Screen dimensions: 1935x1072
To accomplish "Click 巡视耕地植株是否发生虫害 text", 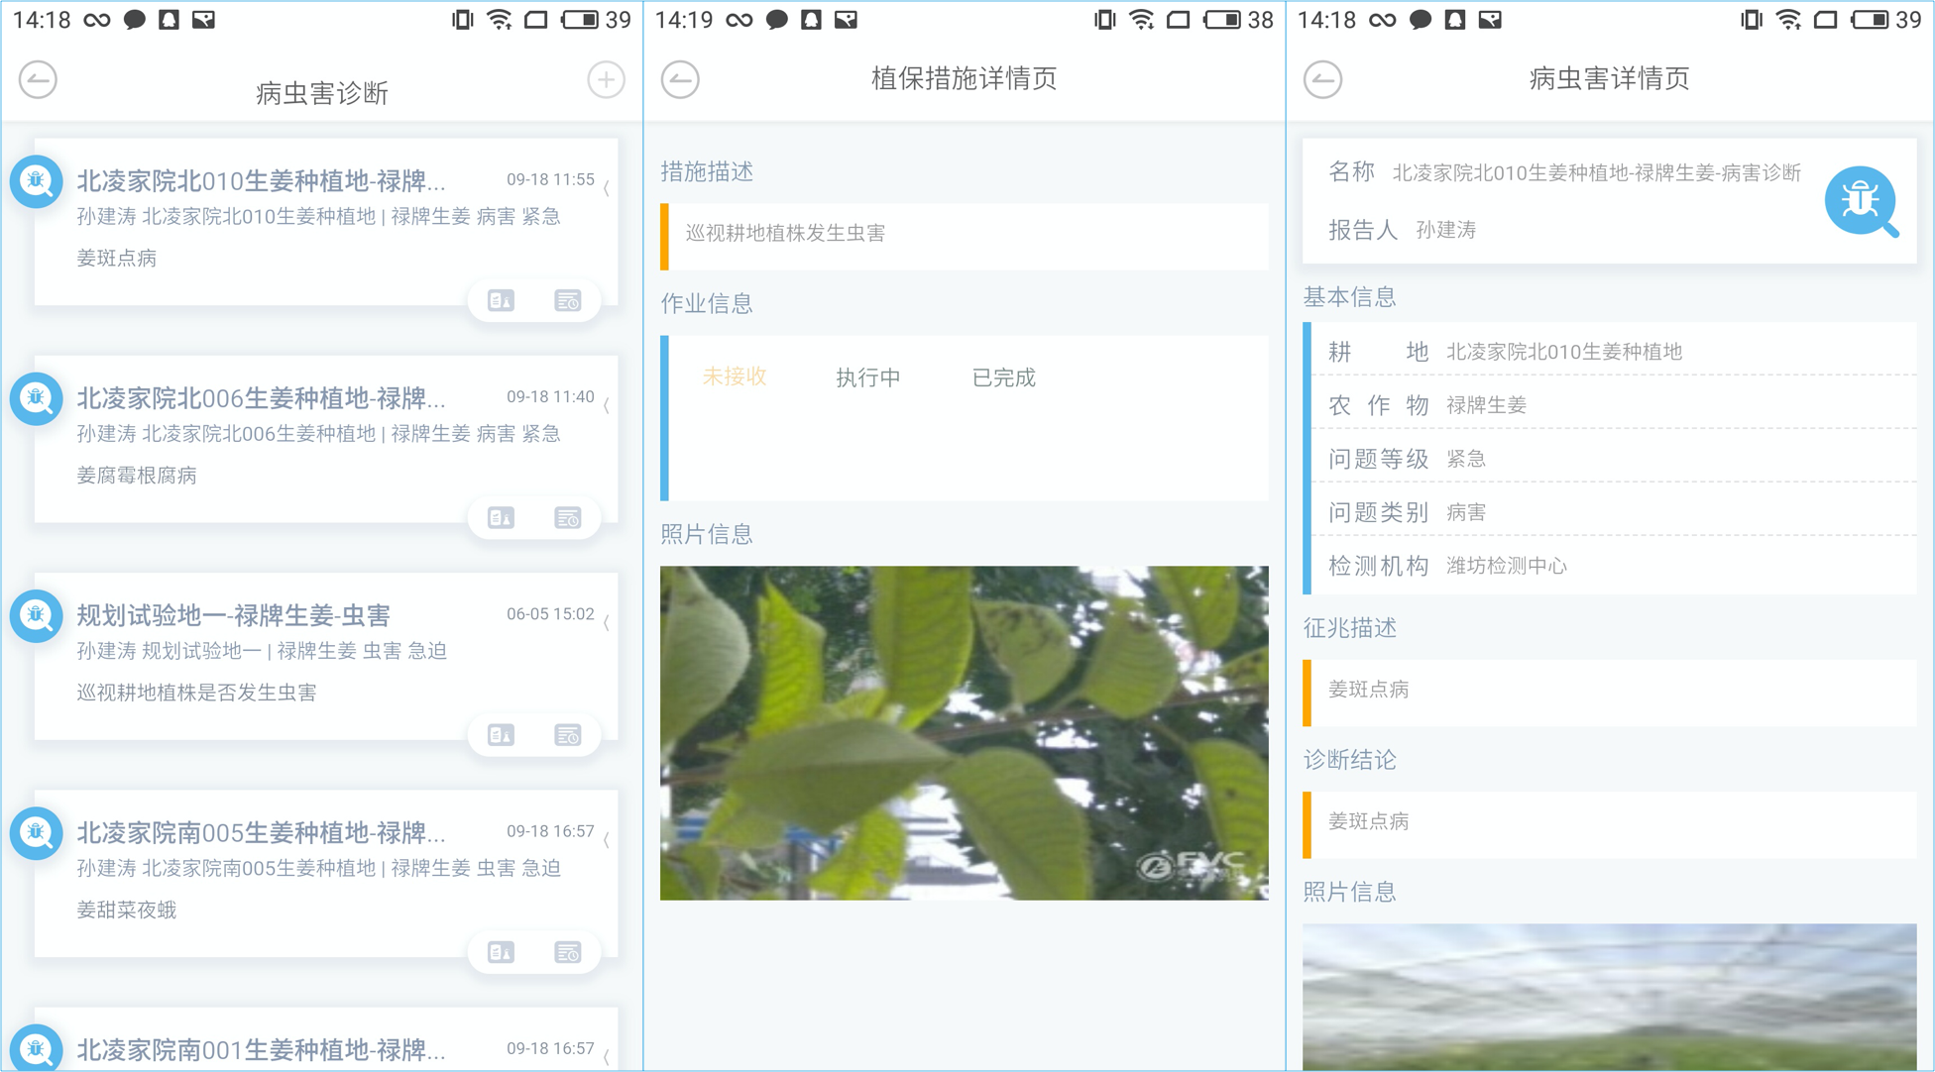I will pyautogui.click(x=197, y=693).
